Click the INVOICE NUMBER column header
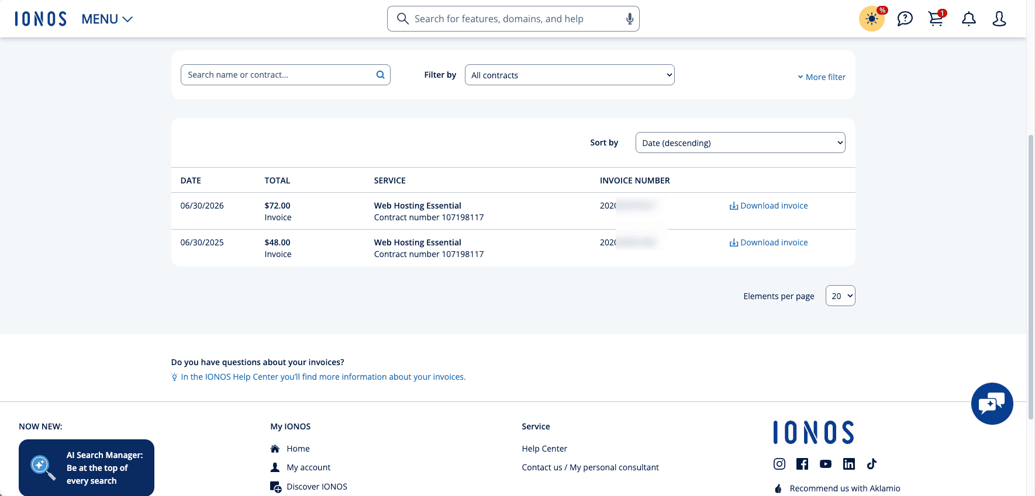 point(635,181)
